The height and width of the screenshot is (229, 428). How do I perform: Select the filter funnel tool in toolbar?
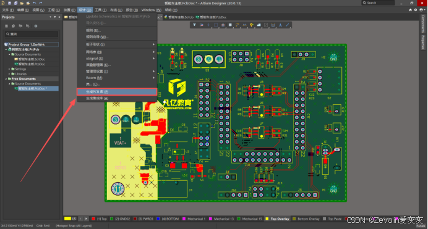(x=194, y=25)
